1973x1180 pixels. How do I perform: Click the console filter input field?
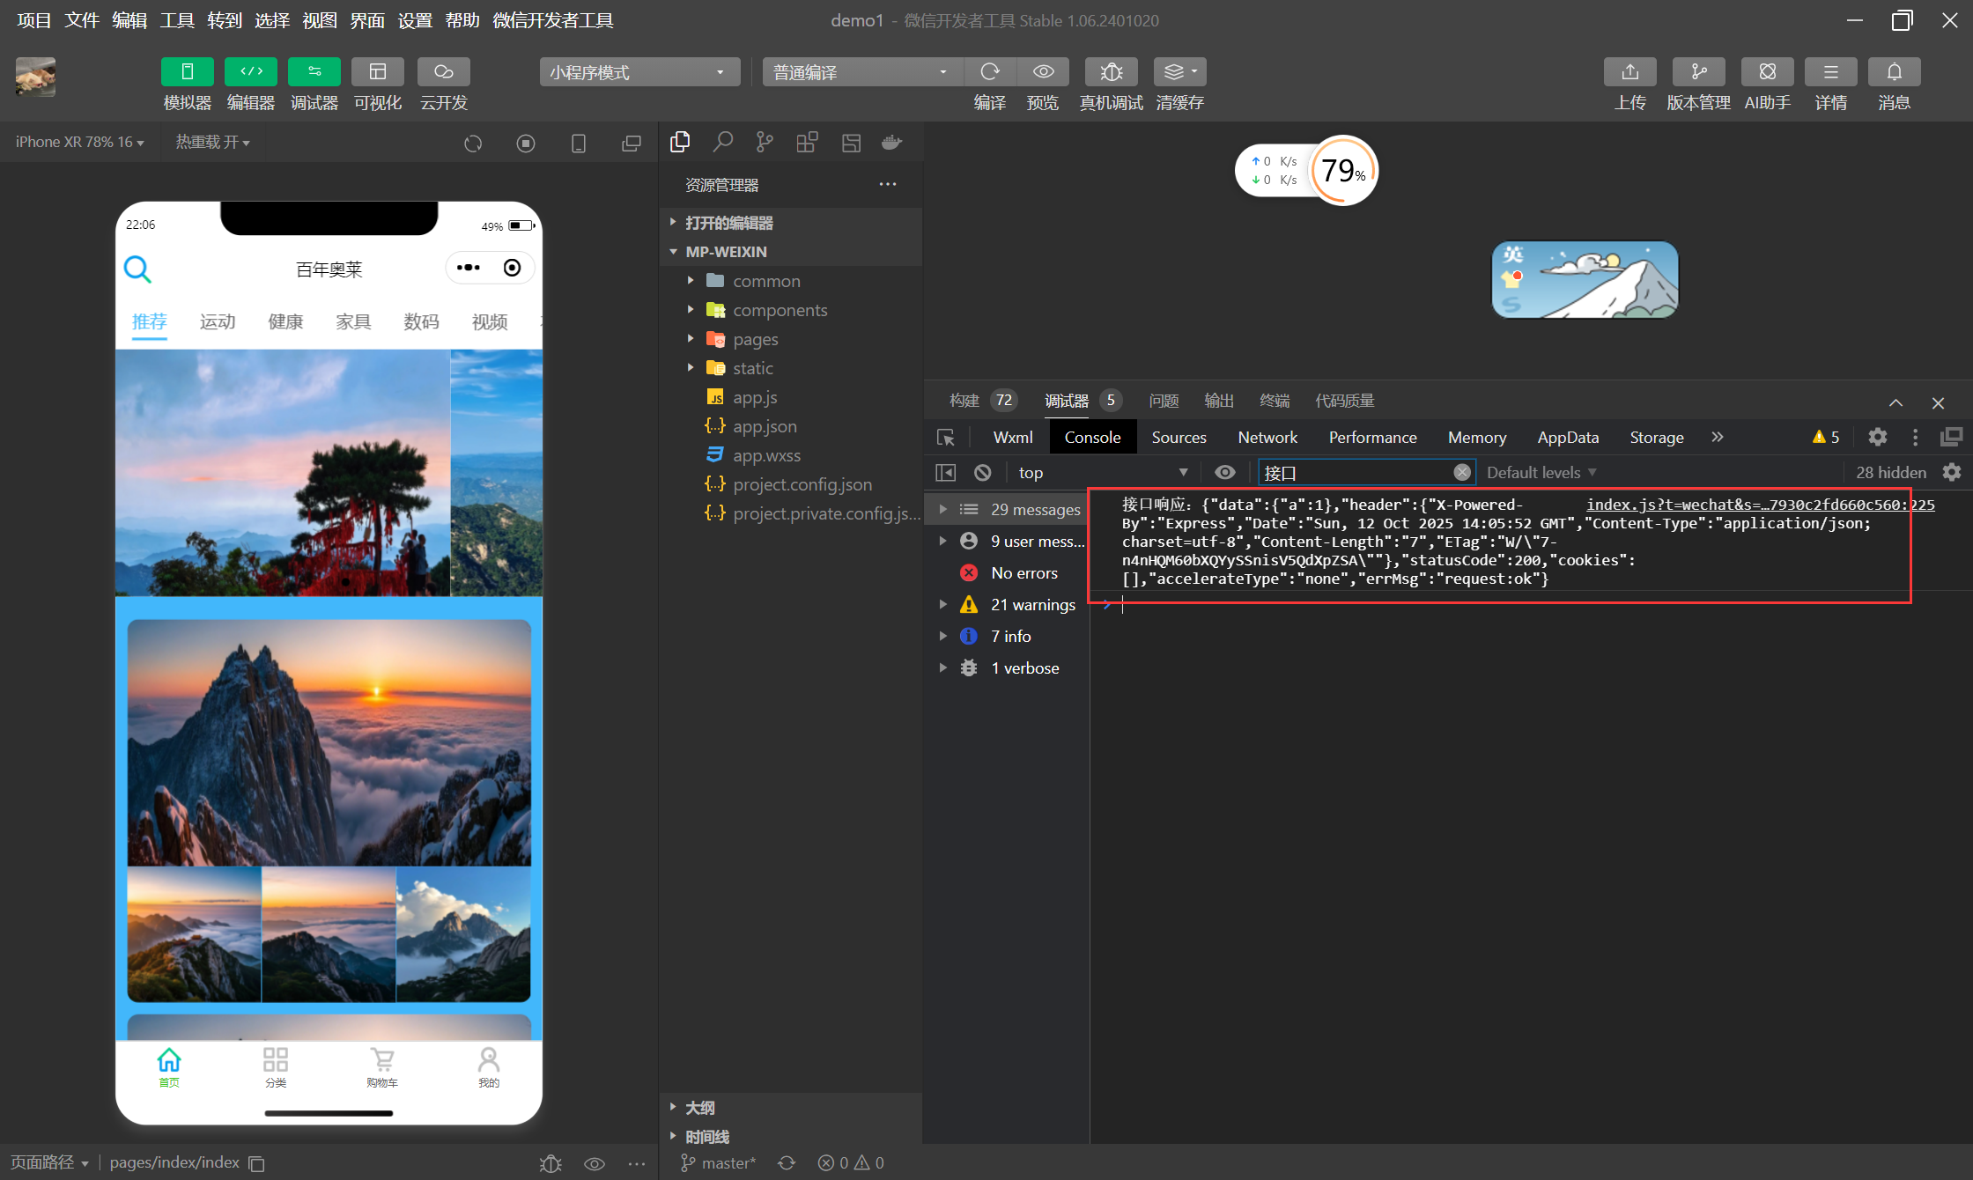point(1356,473)
